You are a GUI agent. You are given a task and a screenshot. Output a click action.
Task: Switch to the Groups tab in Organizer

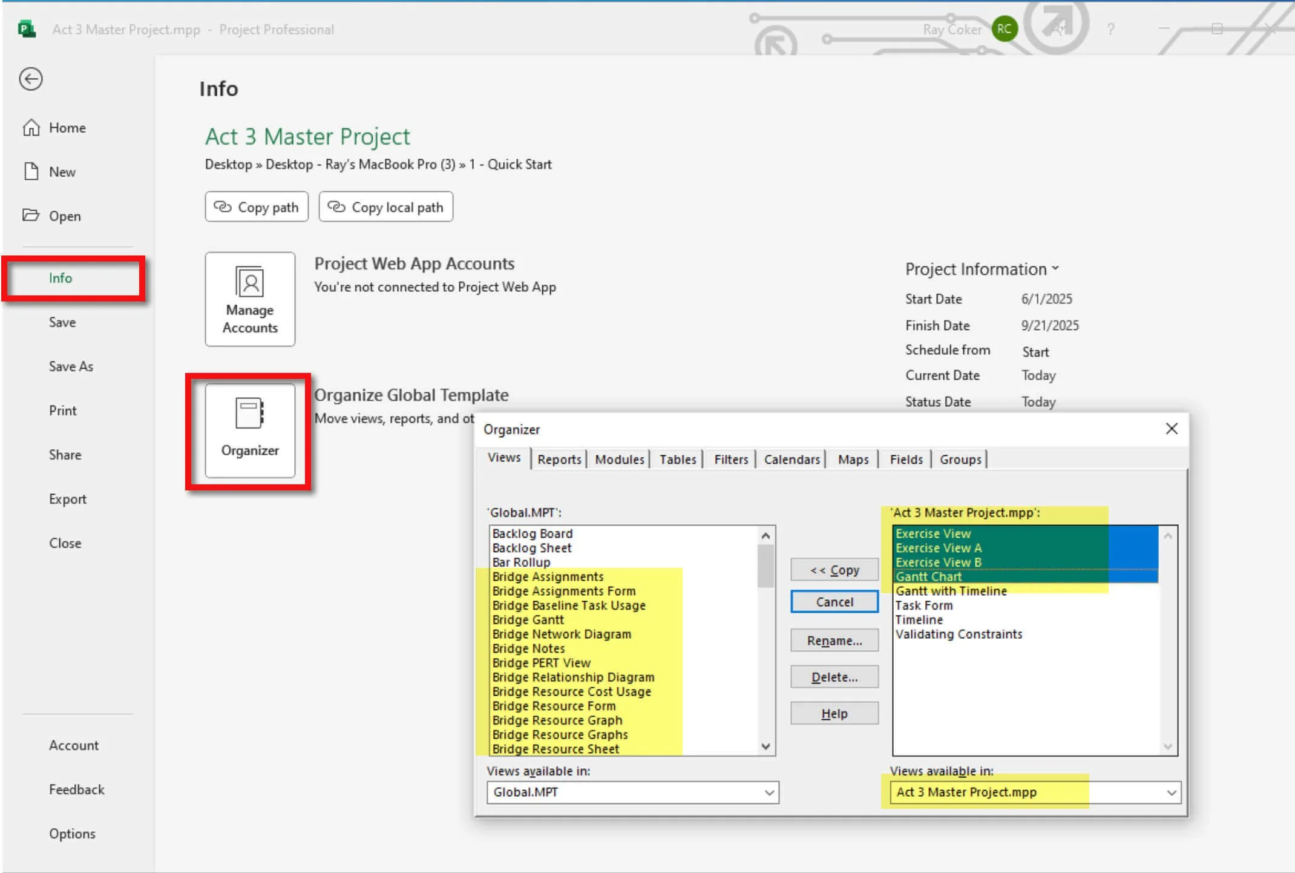click(x=960, y=460)
